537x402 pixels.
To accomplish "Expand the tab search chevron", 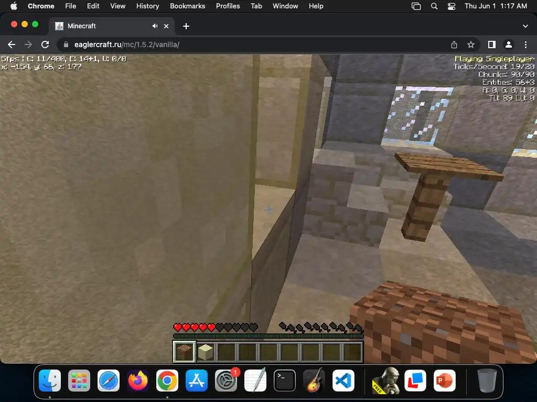I will pyautogui.click(x=525, y=26).
